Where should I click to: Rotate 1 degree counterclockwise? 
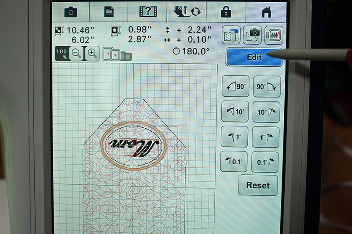point(235,137)
